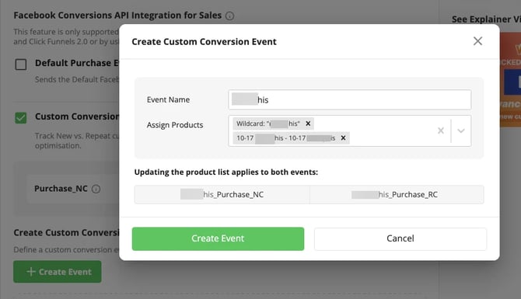Image resolution: width=521 pixels, height=299 pixels.
Task: Enable the Default Purchase Event checkbox
Action: [x=20, y=64]
